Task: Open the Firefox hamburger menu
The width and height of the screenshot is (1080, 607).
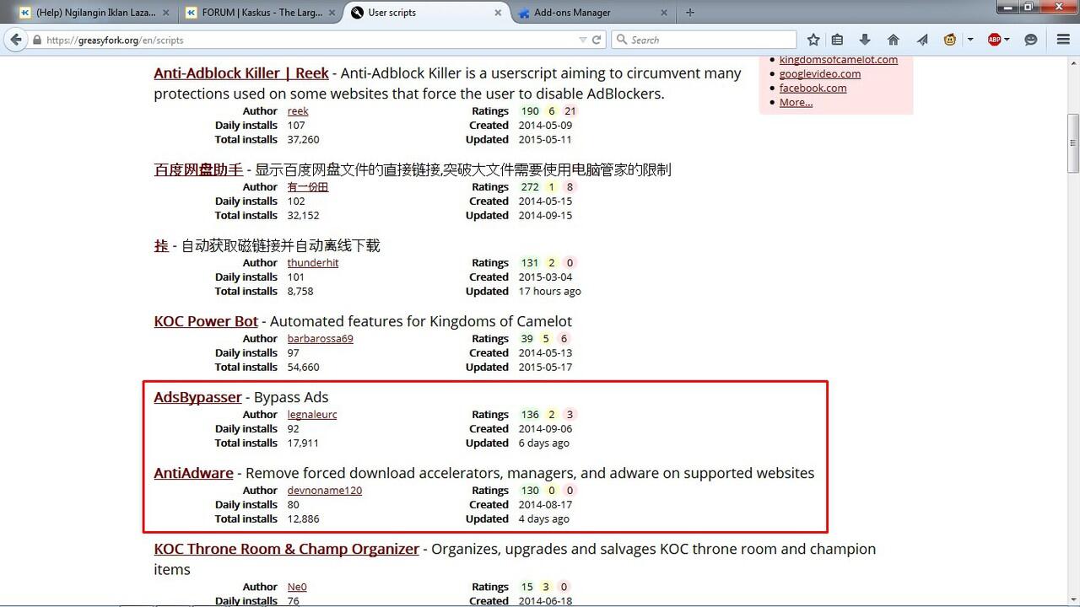Action: tap(1063, 40)
